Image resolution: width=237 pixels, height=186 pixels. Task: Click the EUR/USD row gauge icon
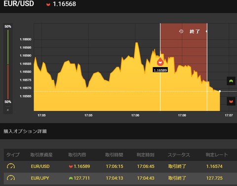tap(11, 166)
